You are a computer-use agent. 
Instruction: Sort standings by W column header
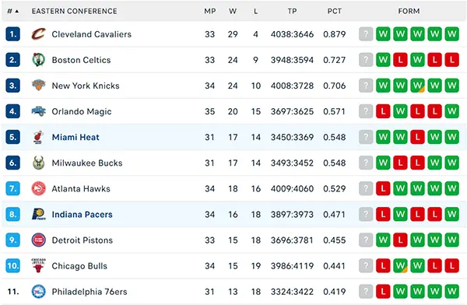(233, 12)
